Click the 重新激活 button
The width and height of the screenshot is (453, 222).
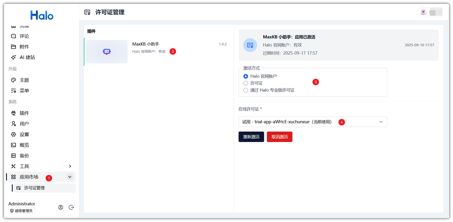pos(251,137)
